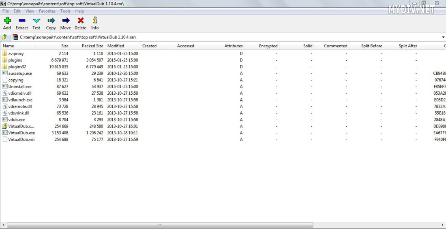
Task: Select the vdremote.dll file icon
Action: (x=4, y=106)
